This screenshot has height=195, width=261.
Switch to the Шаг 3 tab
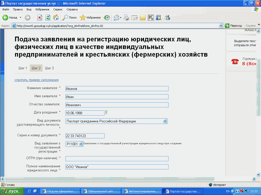tap(49, 68)
